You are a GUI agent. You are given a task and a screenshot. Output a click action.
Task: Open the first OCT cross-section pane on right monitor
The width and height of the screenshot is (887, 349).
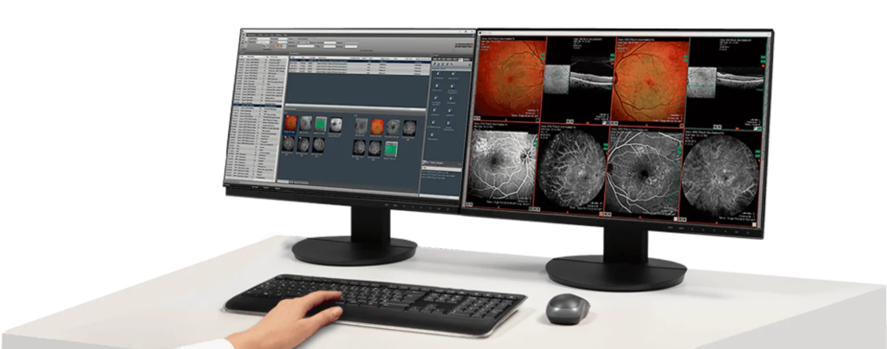click(579, 80)
